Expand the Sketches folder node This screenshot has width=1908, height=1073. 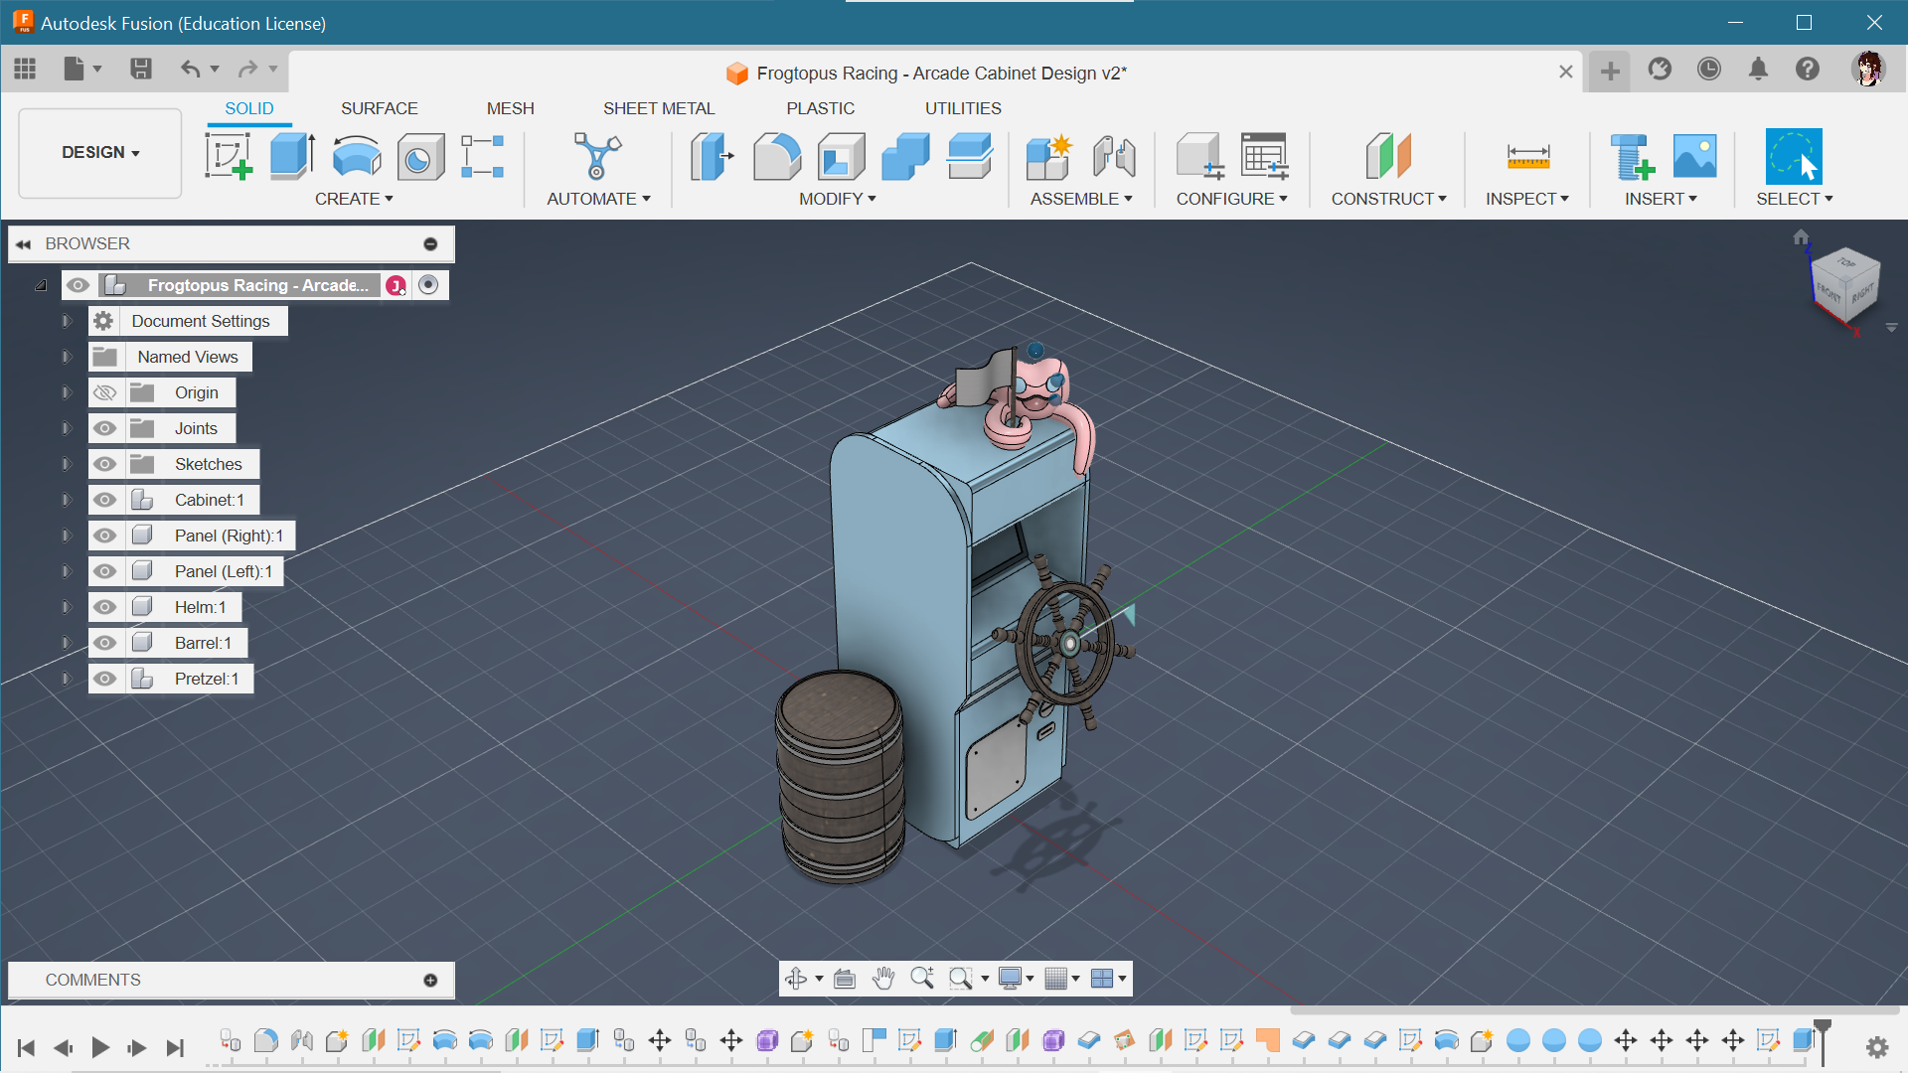tap(67, 464)
